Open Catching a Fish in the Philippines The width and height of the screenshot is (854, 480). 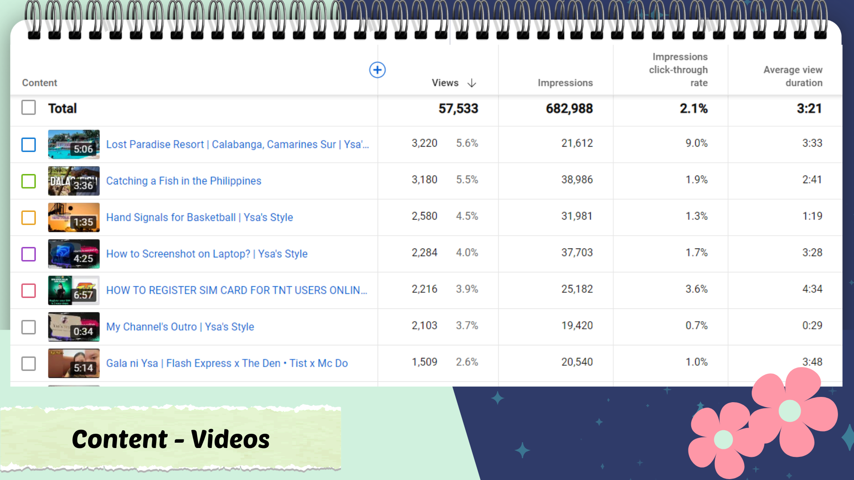pos(183,181)
